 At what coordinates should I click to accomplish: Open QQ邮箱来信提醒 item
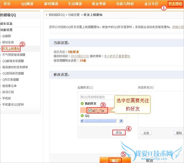coord(13,61)
